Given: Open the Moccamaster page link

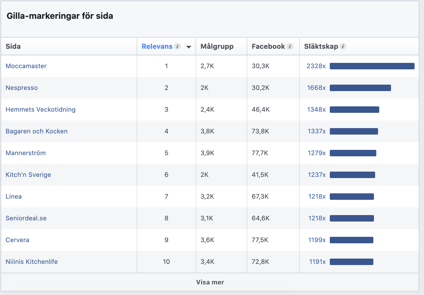Looking at the screenshot, I should pyautogui.click(x=26, y=66).
